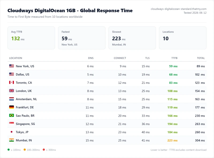
Task: Click the German flag beside Frankfurt
Action: point(12,107)
